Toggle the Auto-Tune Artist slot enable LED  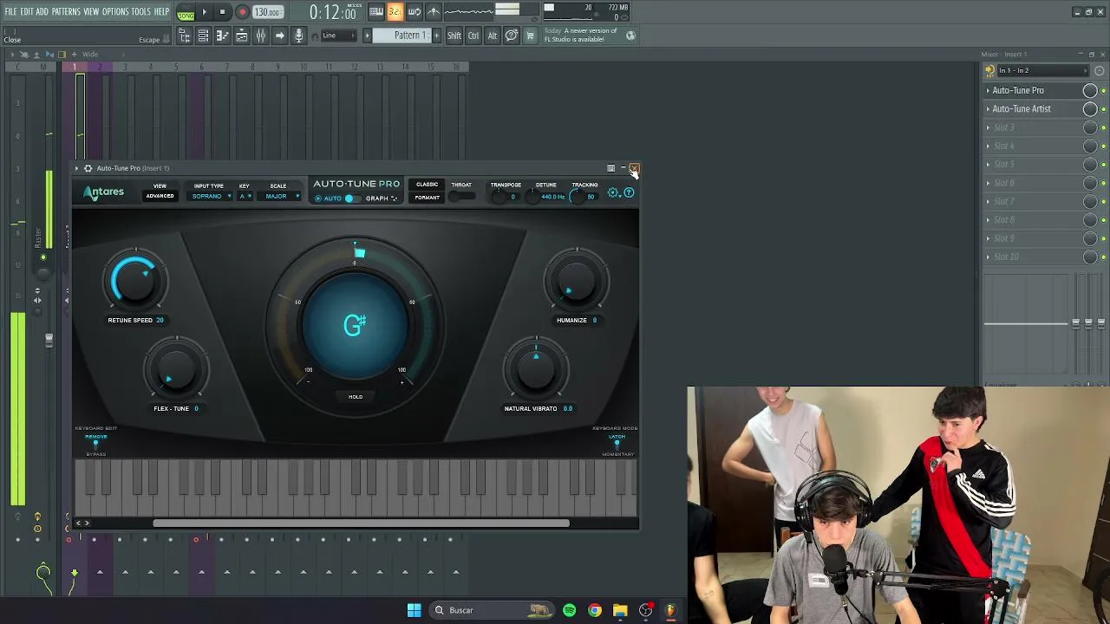click(1103, 109)
